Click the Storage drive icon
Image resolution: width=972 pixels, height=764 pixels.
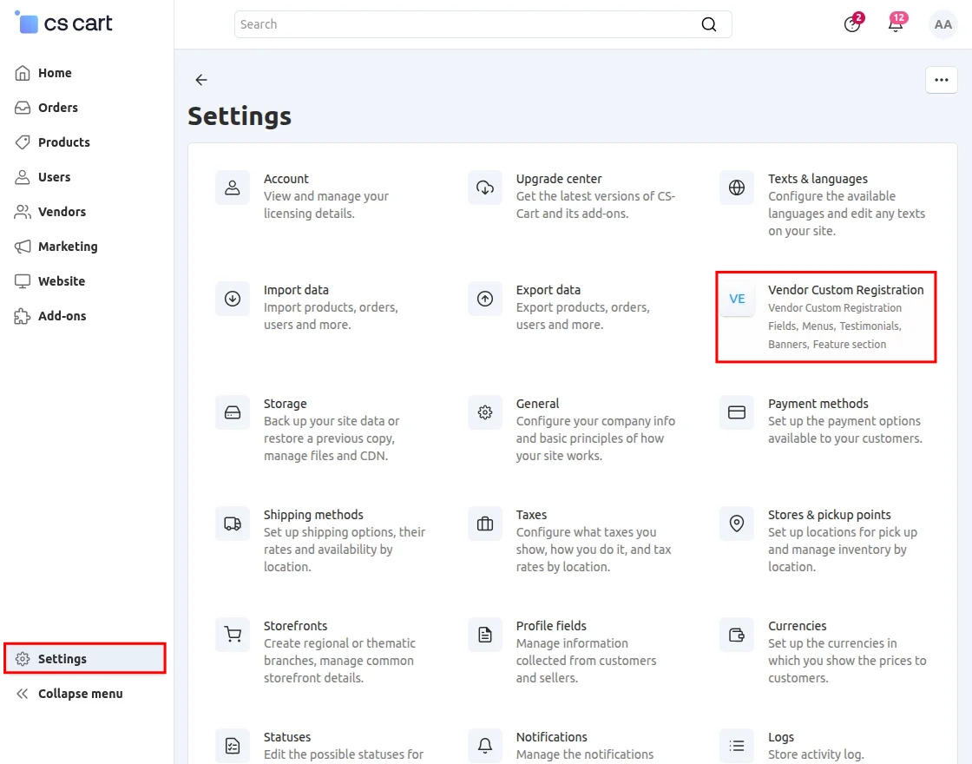[x=233, y=412]
